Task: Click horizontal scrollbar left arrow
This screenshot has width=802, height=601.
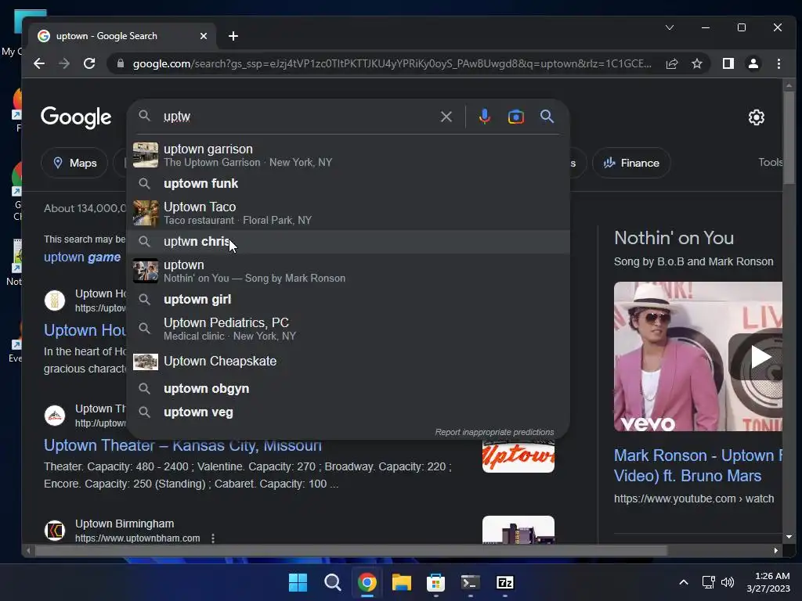Action: pyautogui.click(x=28, y=550)
